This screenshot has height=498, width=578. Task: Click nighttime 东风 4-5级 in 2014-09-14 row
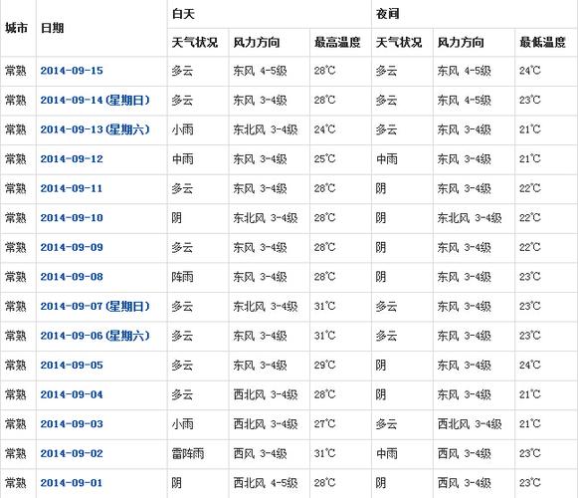pyautogui.click(x=465, y=101)
